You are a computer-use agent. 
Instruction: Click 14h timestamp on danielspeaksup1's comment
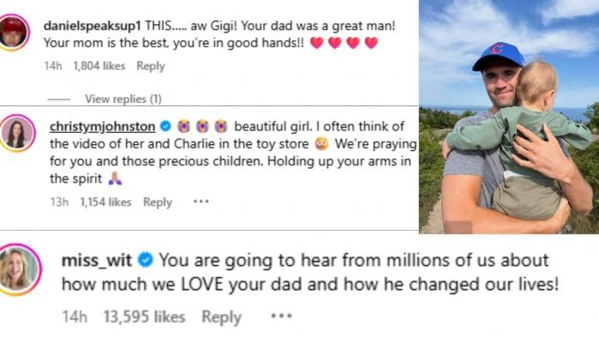pos(52,66)
